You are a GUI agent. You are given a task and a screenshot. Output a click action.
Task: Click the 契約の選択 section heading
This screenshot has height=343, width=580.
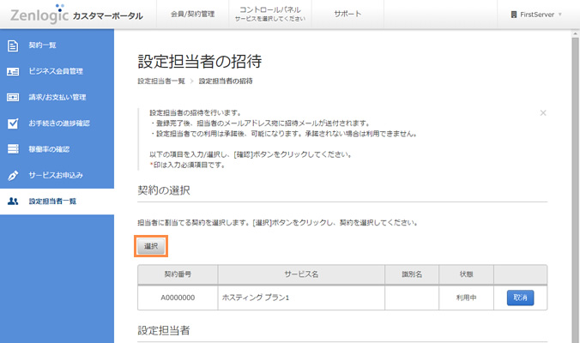[164, 190]
